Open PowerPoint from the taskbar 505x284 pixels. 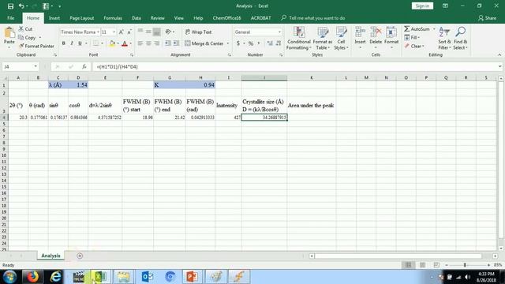(x=193, y=277)
